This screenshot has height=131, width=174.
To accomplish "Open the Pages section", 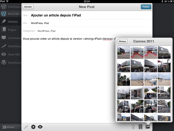I will (x=11, y=30).
